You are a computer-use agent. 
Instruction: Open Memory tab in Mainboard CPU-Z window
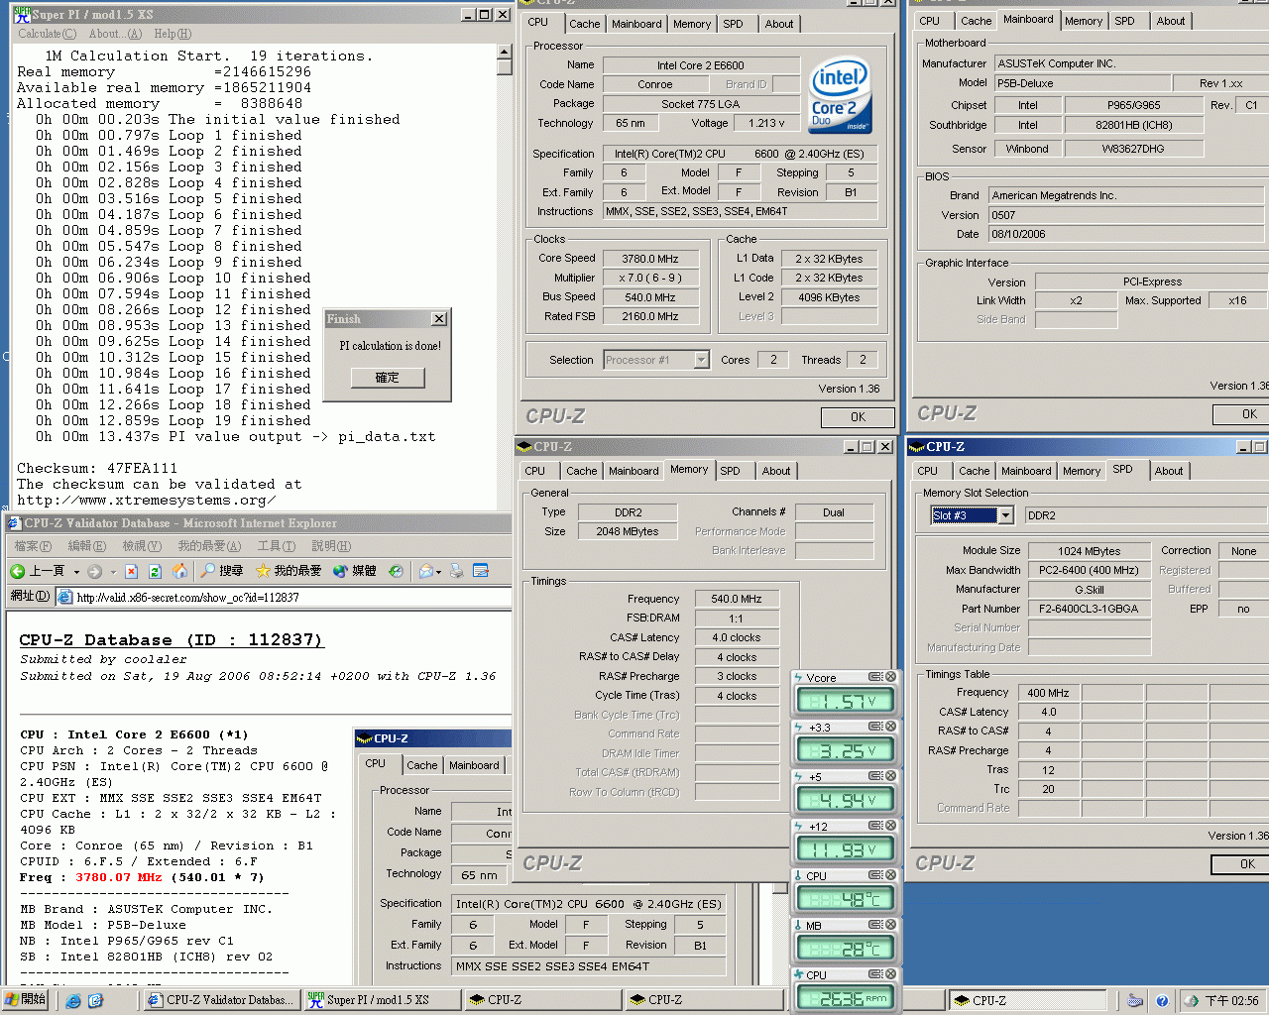[x=1084, y=21]
